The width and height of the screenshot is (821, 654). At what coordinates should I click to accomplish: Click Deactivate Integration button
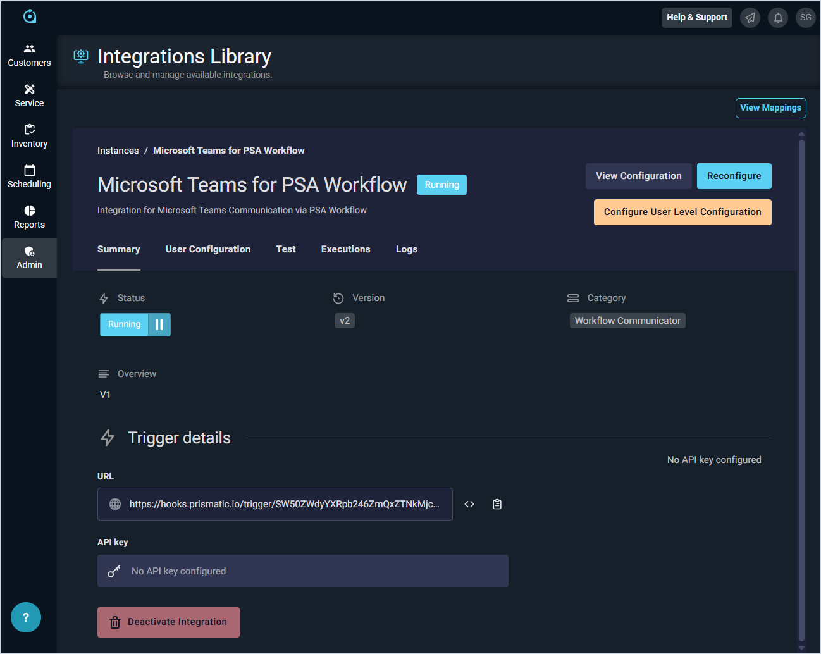[168, 622]
